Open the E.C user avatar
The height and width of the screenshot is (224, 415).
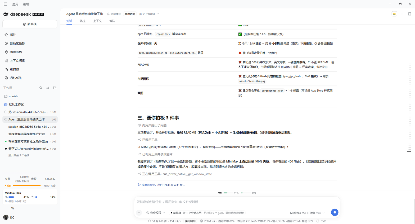click(x=6, y=217)
